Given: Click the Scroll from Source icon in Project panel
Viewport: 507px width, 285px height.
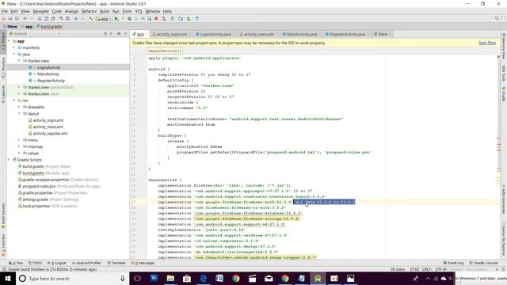Looking at the screenshot, I should tap(105, 33).
